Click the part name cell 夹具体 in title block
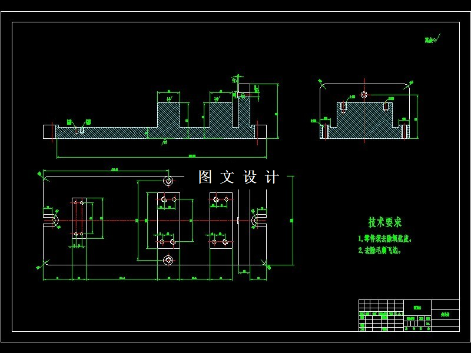 pyautogui.click(x=445, y=315)
